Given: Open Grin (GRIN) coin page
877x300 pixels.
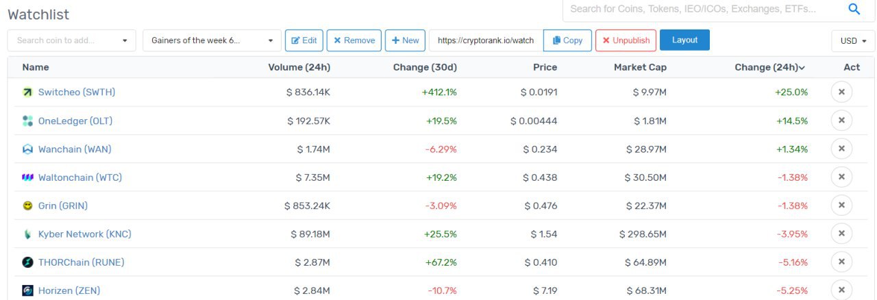Looking at the screenshot, I should coord(63,205).
